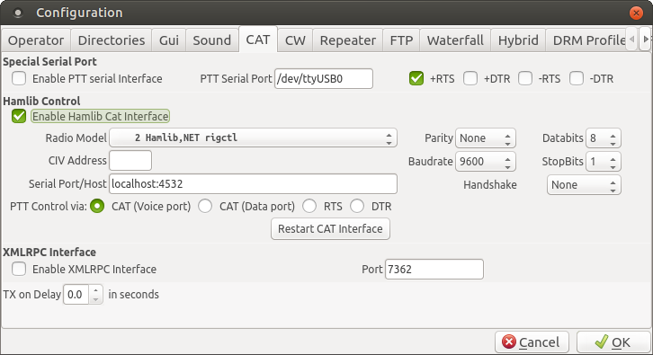Image resolution: width=653 pixels, height=355 pixels.
Task: Click the Cancel button
Action: coord(532,342)
